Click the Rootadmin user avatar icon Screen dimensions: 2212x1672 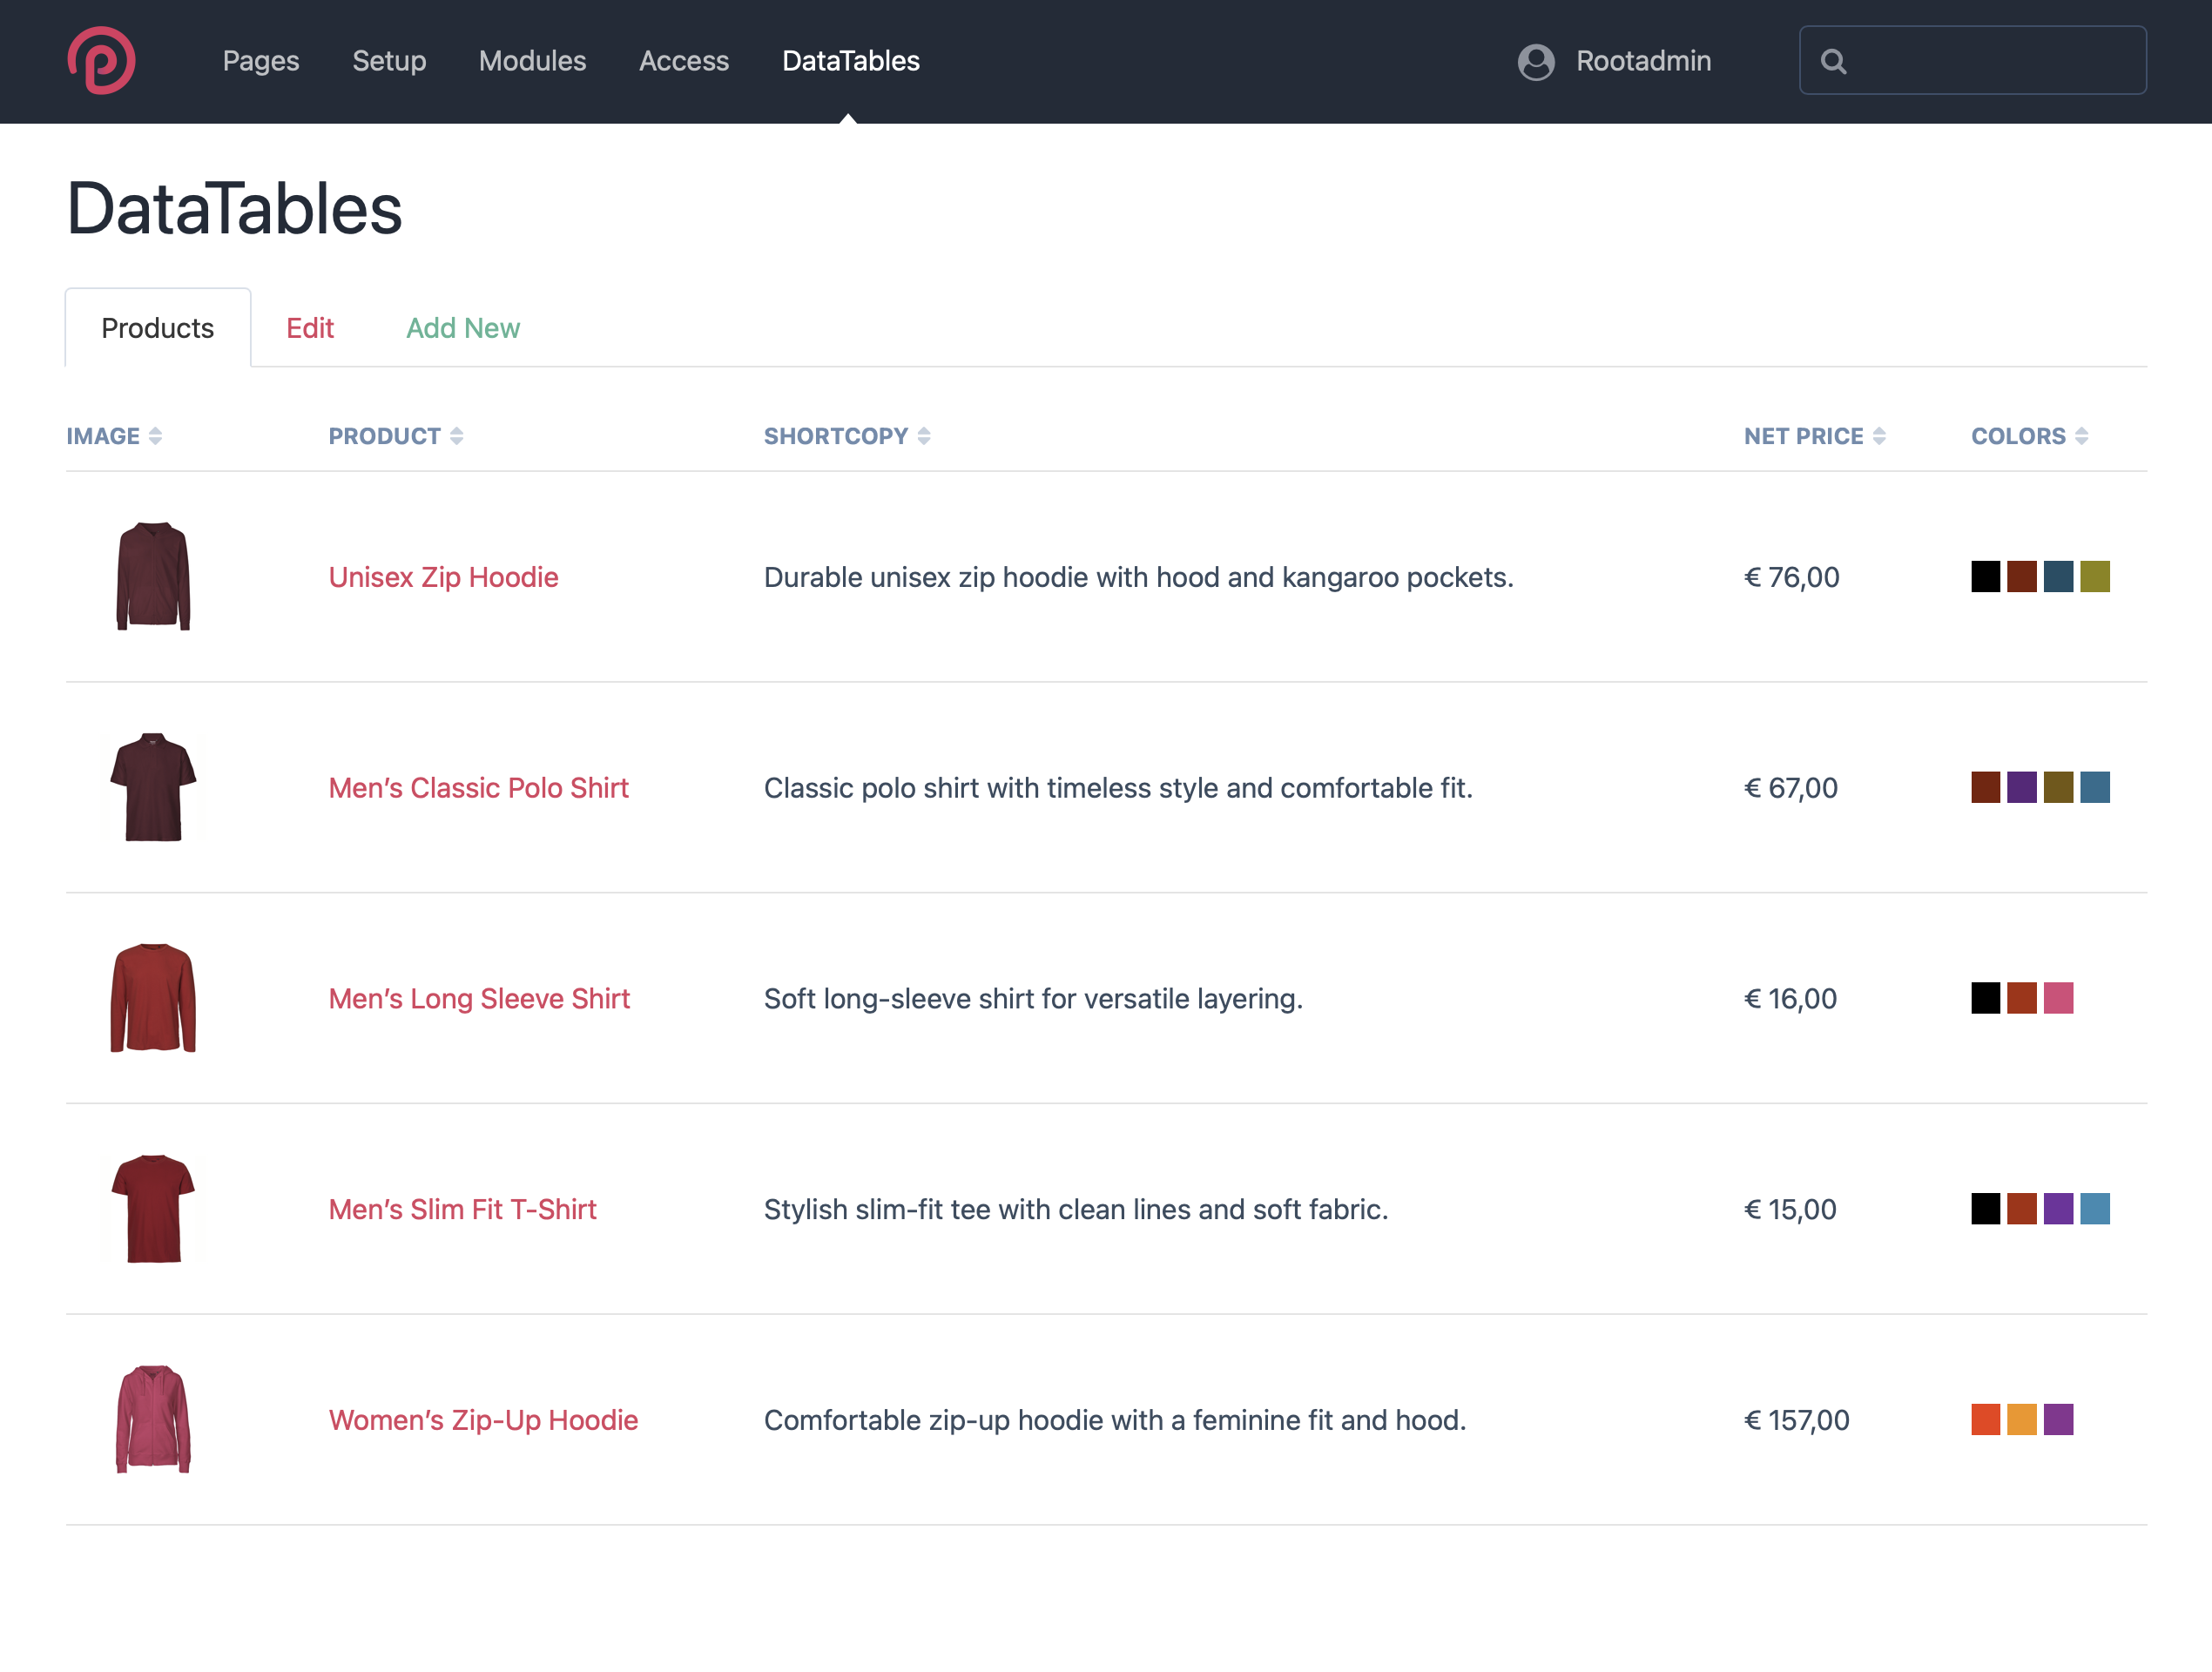coord(1537,61)
